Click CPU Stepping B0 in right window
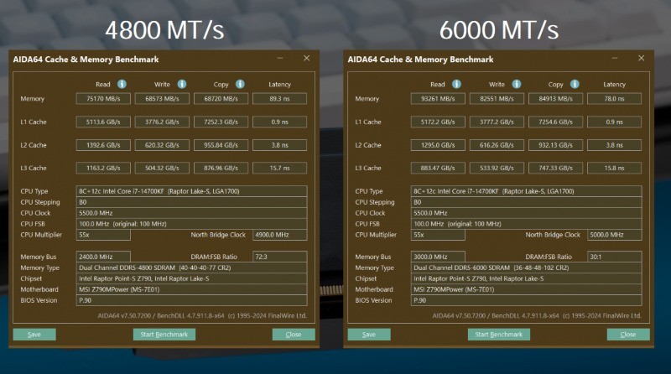Image resolution: width=671 pixels, height=374 pixels. pos(526,202)
